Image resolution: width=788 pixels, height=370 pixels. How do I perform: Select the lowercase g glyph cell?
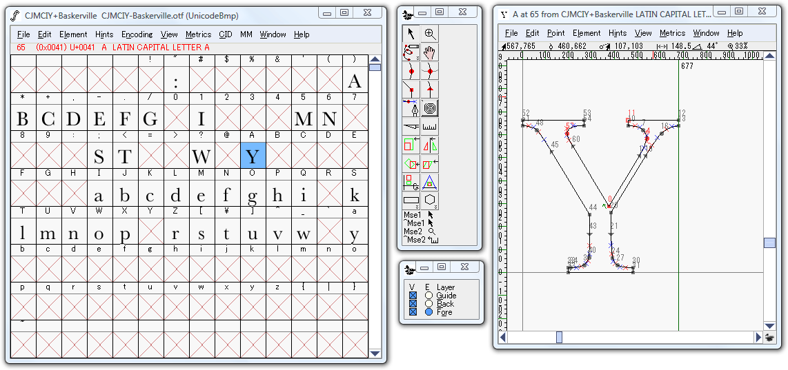[x=253, y=194]
